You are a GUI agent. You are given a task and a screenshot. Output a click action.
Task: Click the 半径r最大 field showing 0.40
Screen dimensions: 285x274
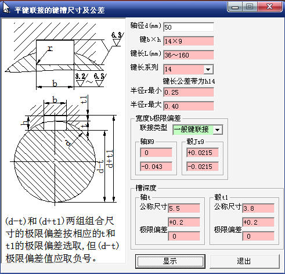tap(189, 106)
